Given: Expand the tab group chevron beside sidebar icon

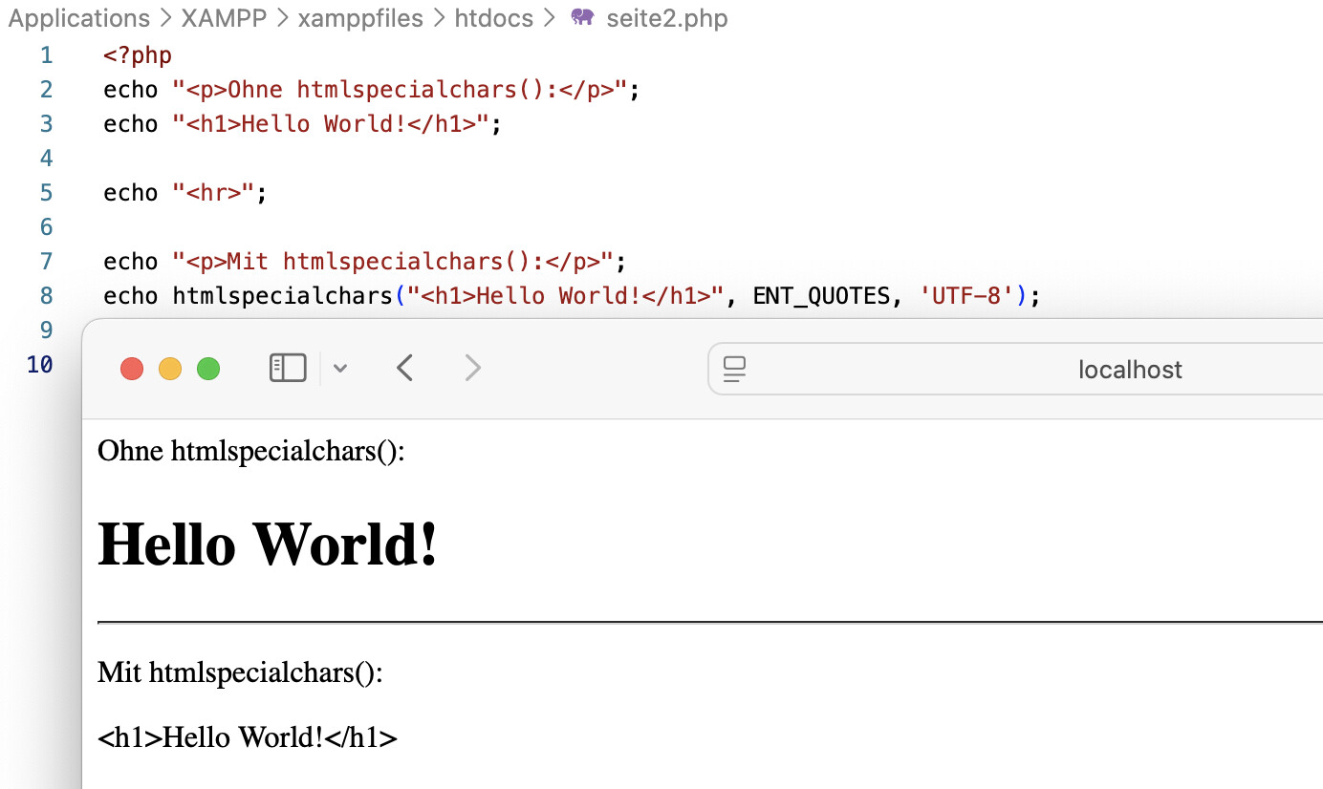Looking at the screenshot, I should point(340,369).
